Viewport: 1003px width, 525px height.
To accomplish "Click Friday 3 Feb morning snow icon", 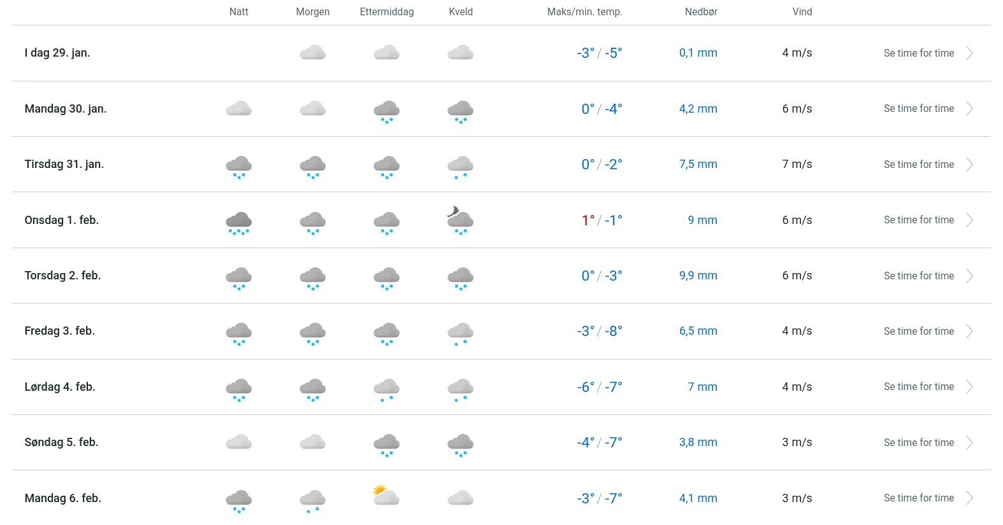I will pyautogui.click(x=312, y=333).
